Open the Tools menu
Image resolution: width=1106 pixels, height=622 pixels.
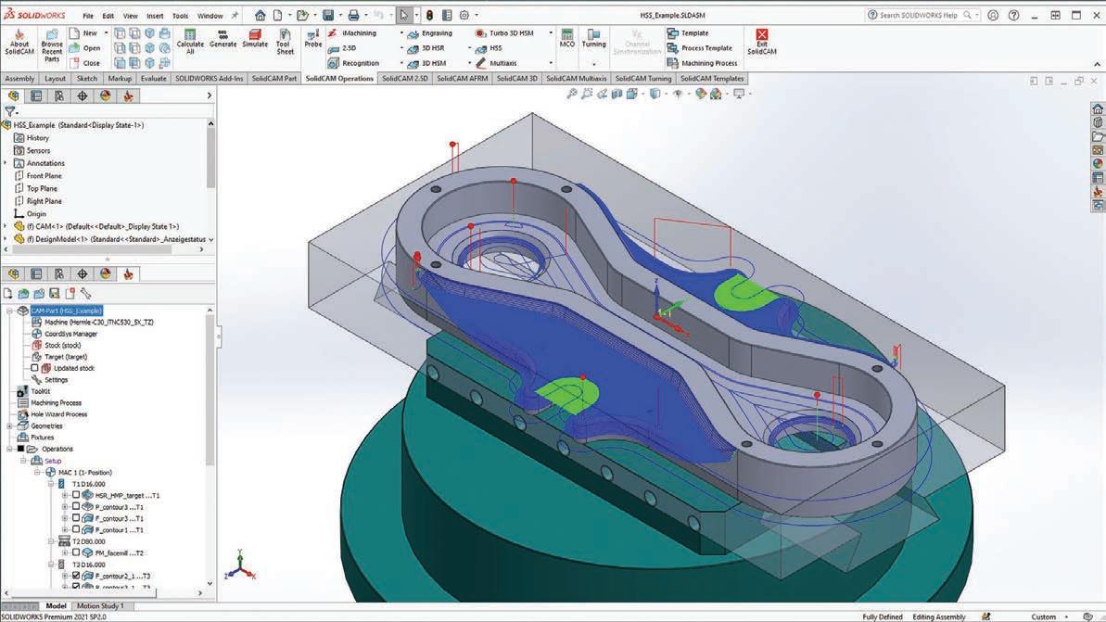pos(180,16)
